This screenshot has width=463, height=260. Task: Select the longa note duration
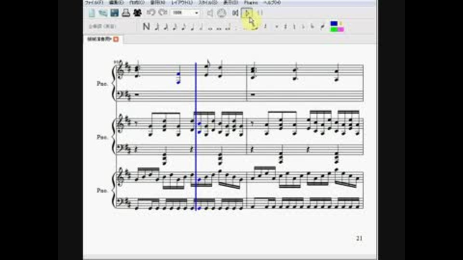(x=228, y=28)
